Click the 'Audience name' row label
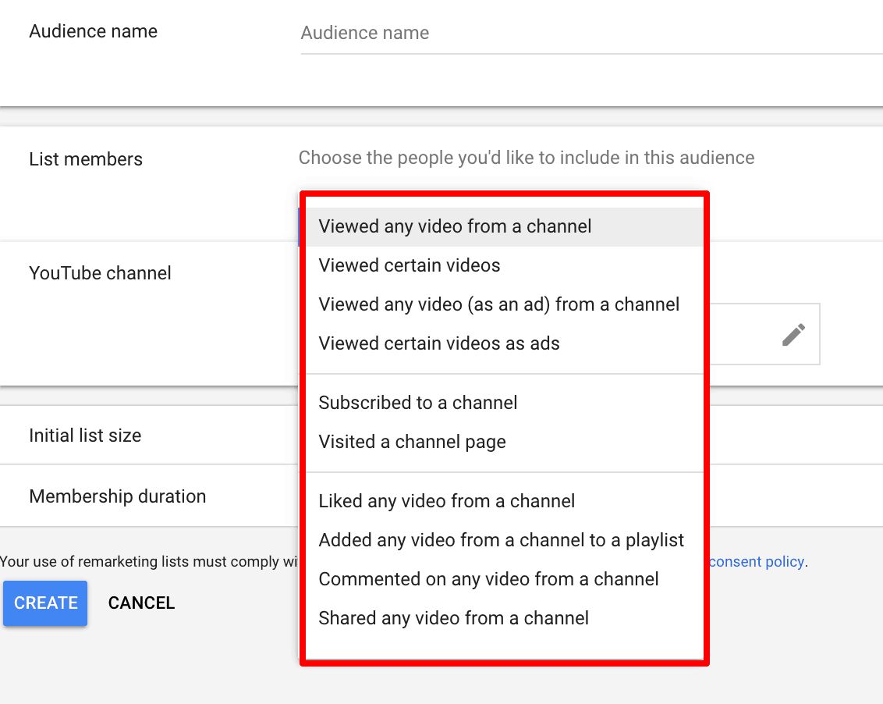This screenshot has width=883, height=704. coord(93,31)
